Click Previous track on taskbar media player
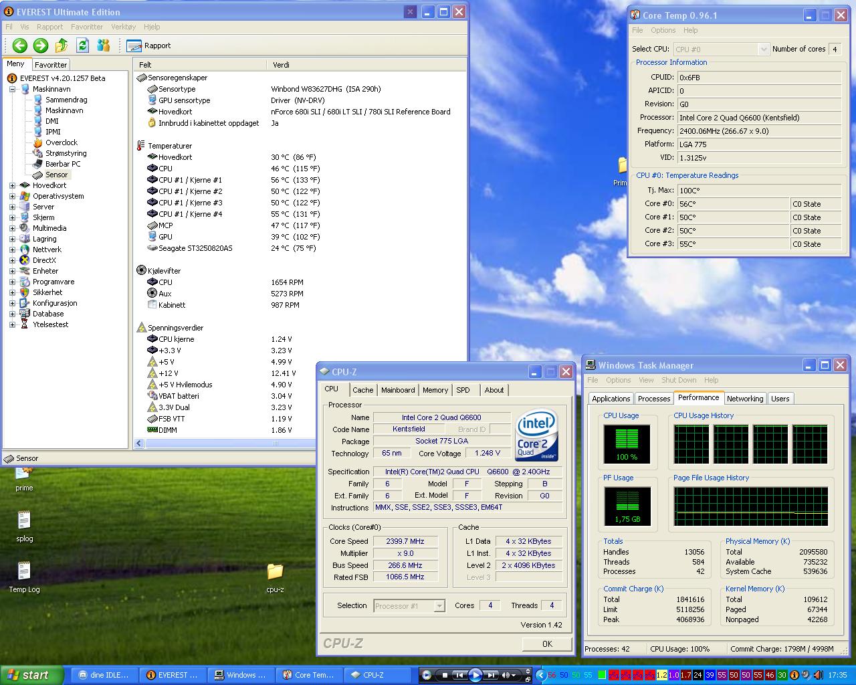 click(x=459, y=675)
